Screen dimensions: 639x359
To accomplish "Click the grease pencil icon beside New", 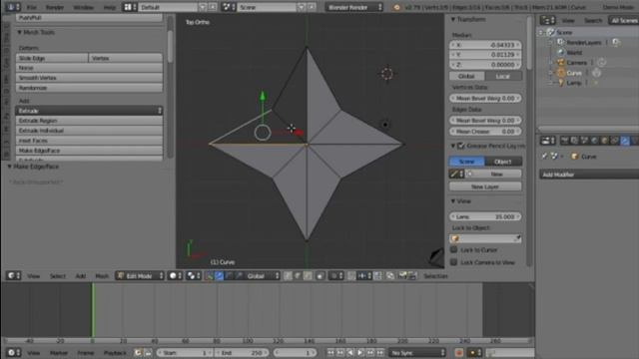I will click(x=456, y=174).
